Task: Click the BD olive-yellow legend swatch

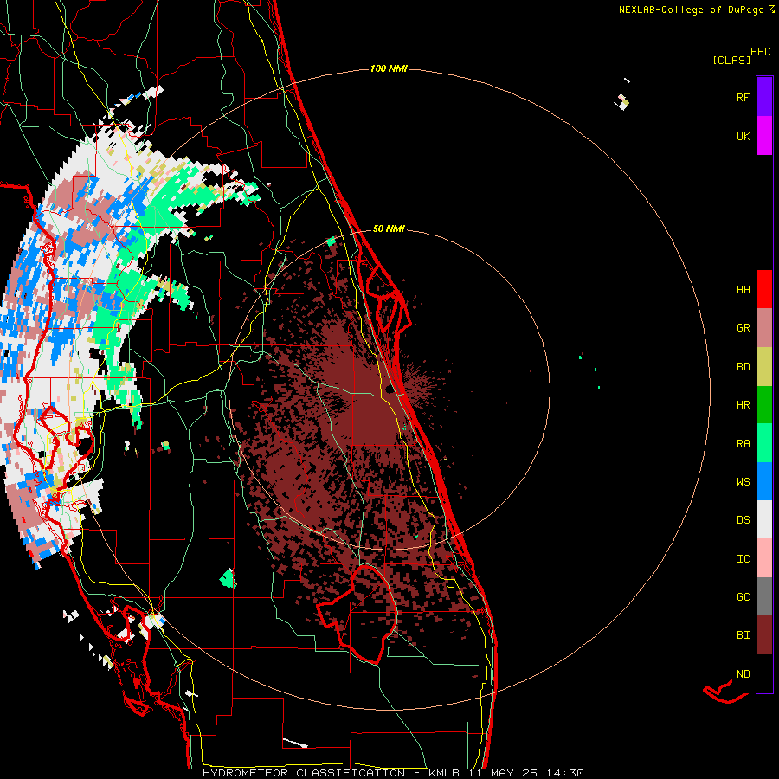Action: click(764, 366)
